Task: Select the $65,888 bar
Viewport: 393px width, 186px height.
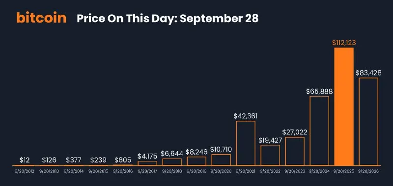Action: 319,131
